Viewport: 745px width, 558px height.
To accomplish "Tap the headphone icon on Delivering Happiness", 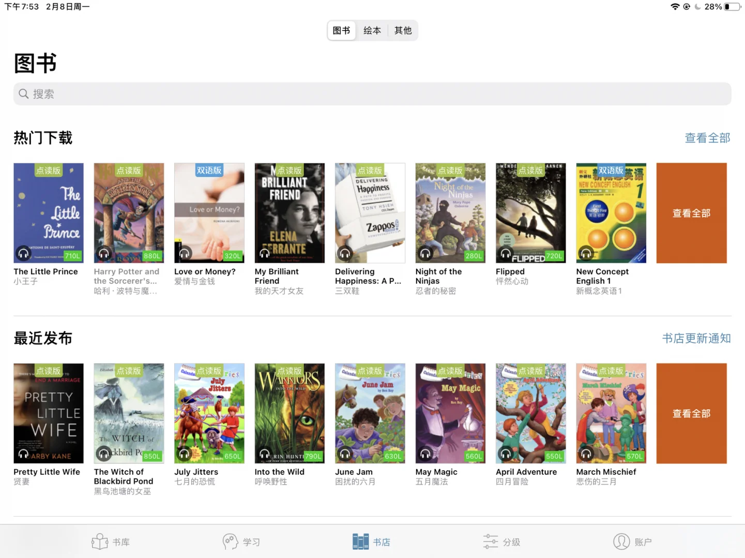I will point(345,253).
